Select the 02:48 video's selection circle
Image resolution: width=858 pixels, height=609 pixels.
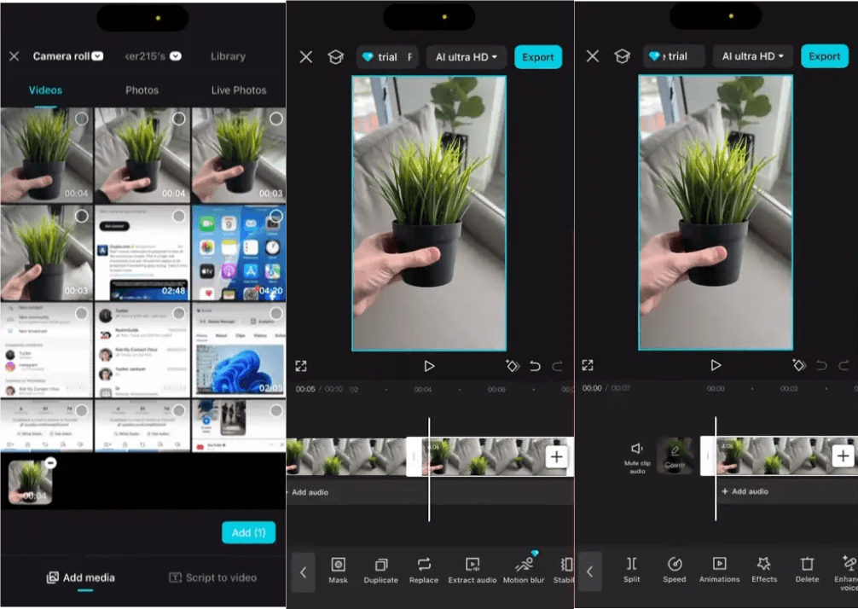178,216
